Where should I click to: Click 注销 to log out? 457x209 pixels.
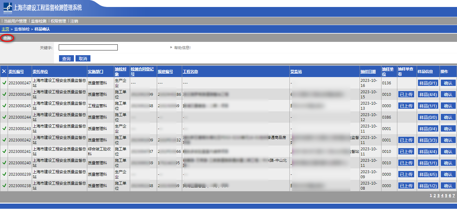pyautogui.click(x=74, y=21)
